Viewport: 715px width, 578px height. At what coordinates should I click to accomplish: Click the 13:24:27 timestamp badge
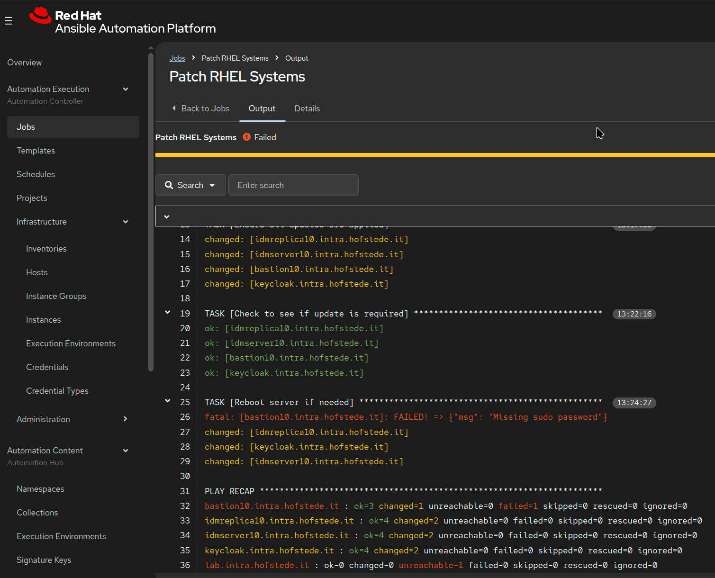(634, 403)
